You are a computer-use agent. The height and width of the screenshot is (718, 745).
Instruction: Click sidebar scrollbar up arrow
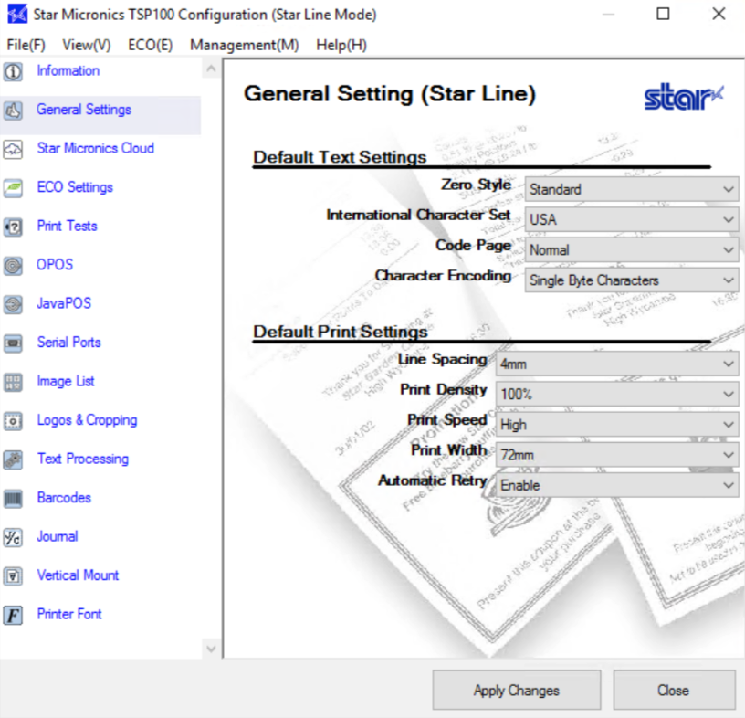click(x=212, y=69)
